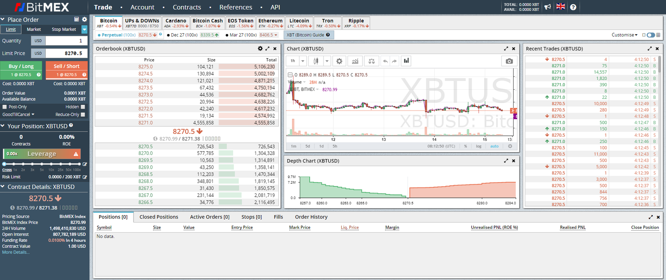Click the leverage slider handle at Cross

coord(4,164)
